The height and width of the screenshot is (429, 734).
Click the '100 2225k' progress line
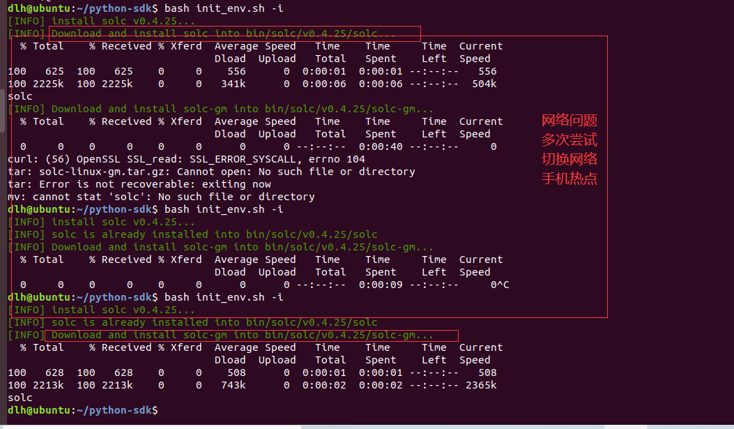point(35,83)
